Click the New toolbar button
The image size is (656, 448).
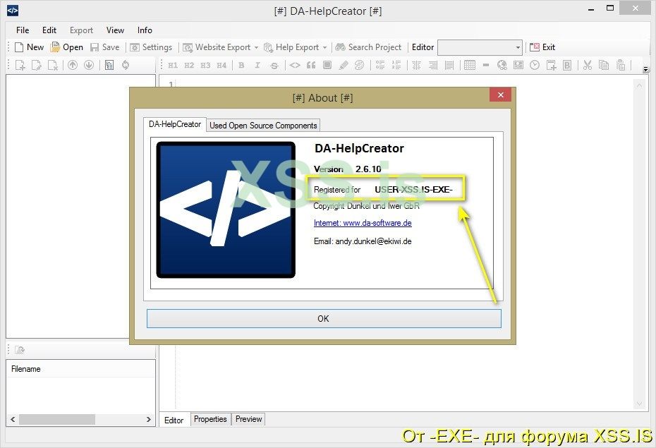point(29,47)
